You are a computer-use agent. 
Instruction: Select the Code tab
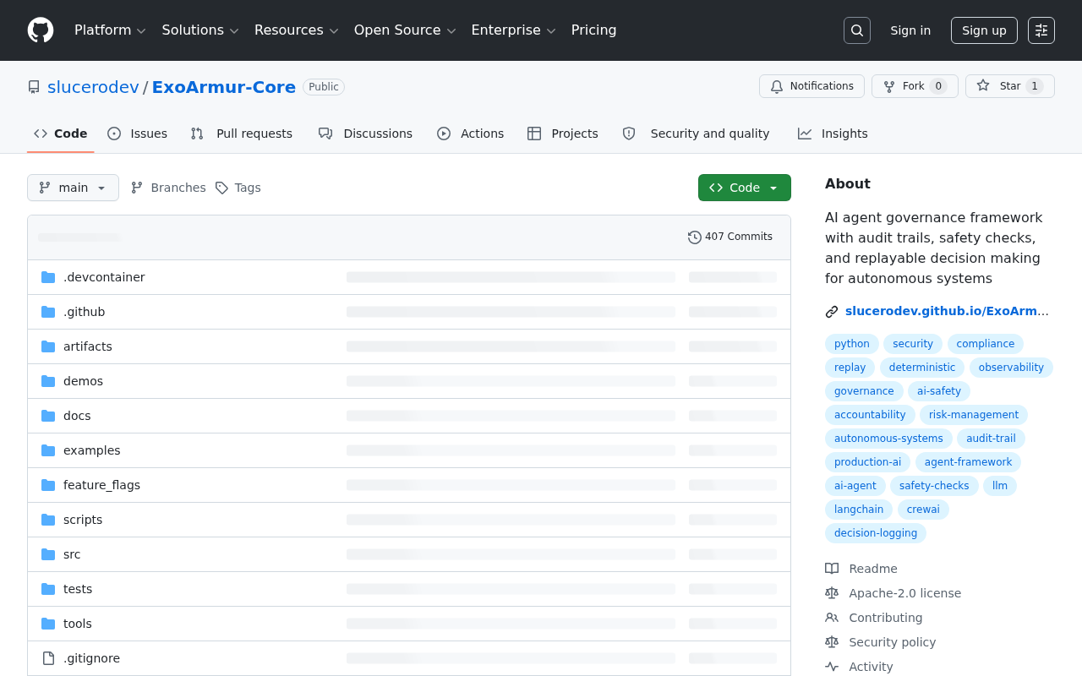(61, 134)
